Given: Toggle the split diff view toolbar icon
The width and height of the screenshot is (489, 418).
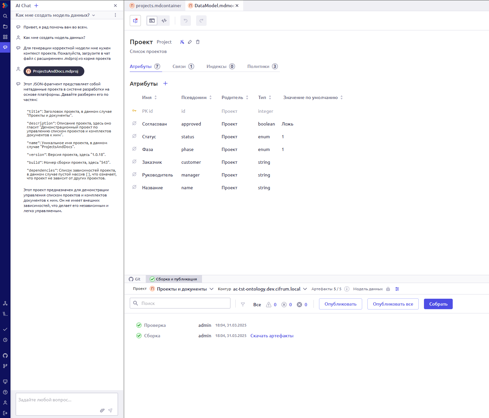Looking at the screenshot, I should click(135, 21).
